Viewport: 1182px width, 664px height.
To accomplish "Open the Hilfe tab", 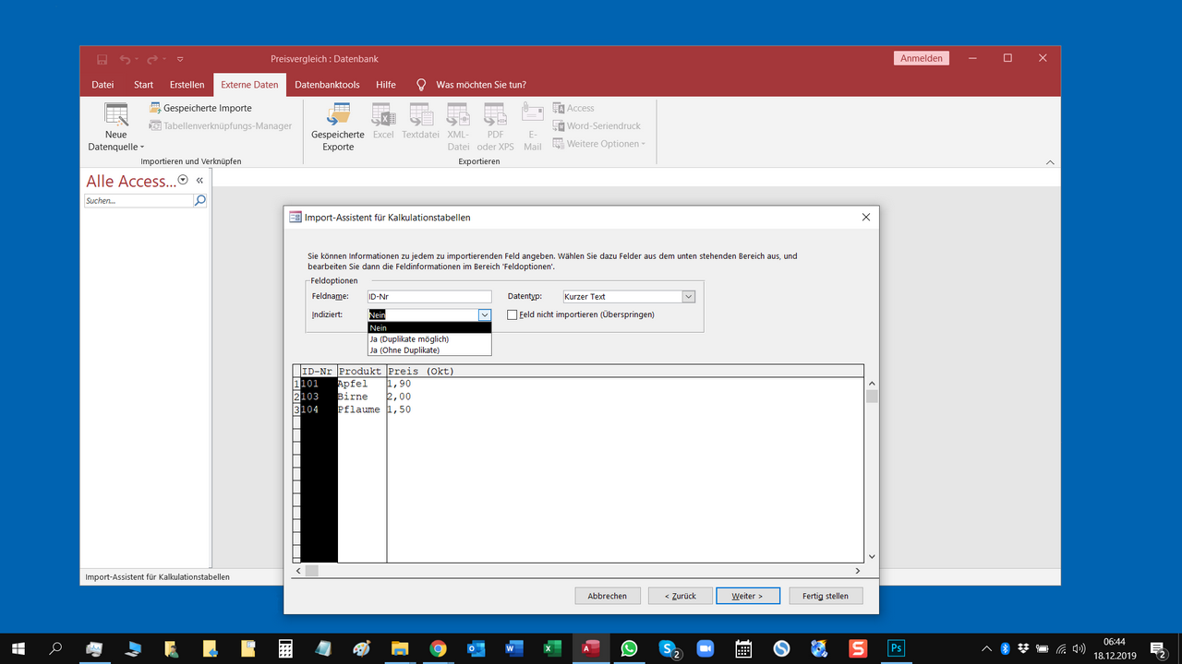I will click(x=386, y=85).
